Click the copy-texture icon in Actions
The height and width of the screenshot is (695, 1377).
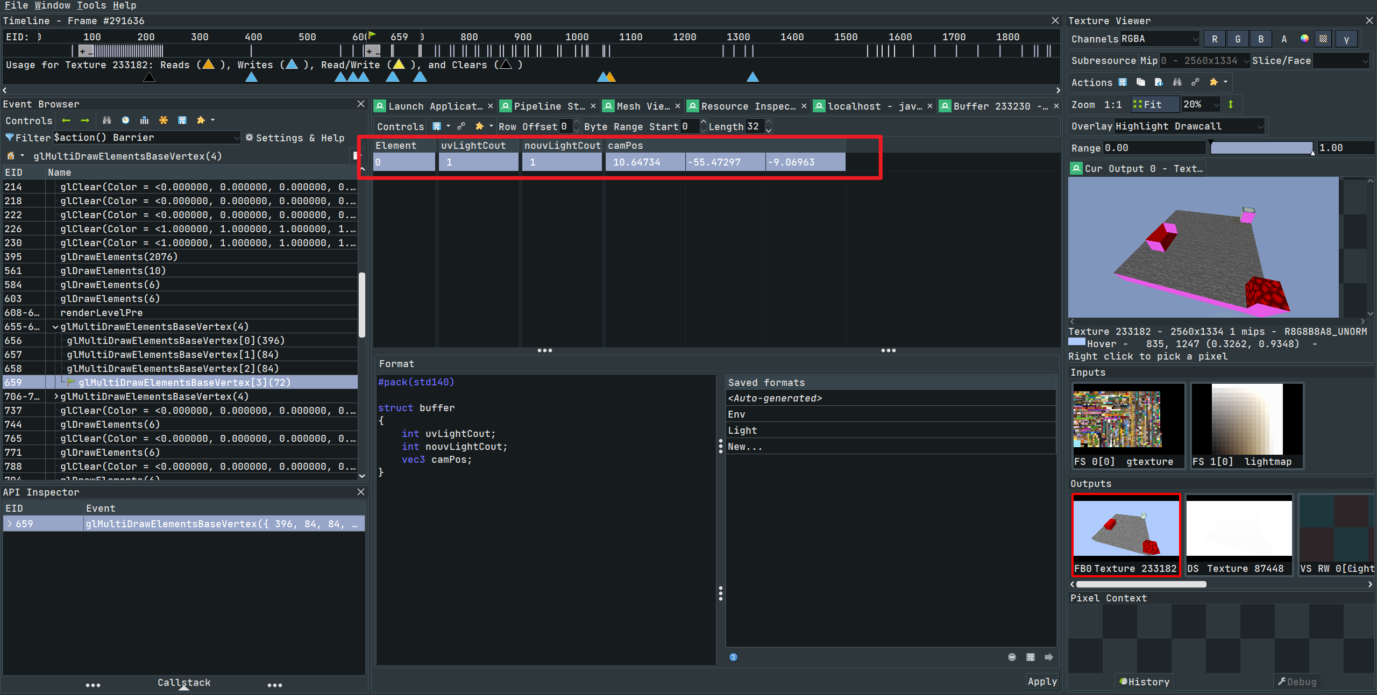pos(1141,82)
